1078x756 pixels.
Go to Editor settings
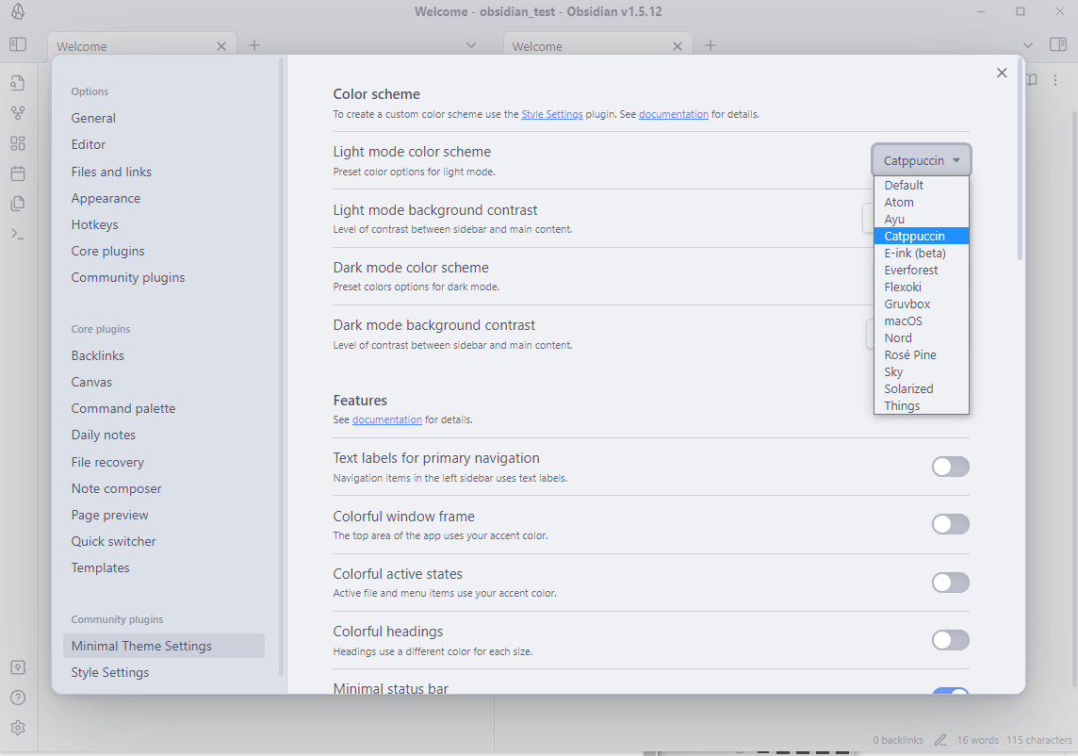tap(88, 144)
